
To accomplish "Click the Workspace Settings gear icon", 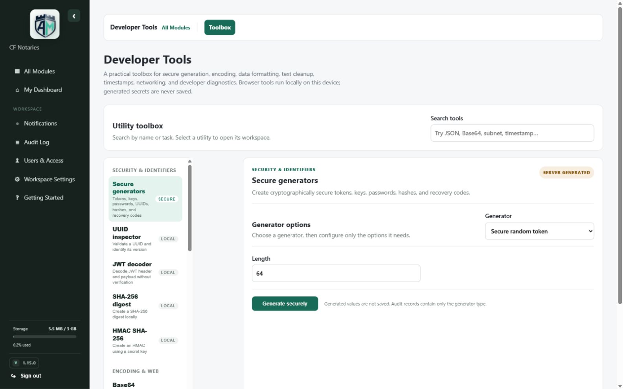I will click(17, 179).
